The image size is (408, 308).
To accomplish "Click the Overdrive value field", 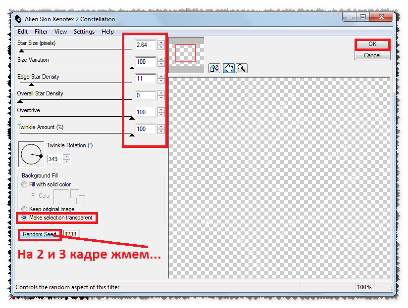I will tap(146, 112).
